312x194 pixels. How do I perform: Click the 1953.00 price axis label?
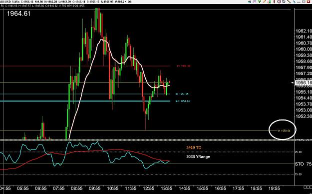304,110
